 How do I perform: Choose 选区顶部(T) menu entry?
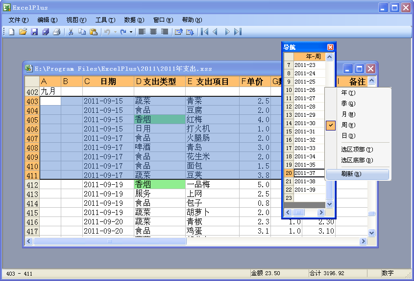pyautogui.click(x=358, y=150)
